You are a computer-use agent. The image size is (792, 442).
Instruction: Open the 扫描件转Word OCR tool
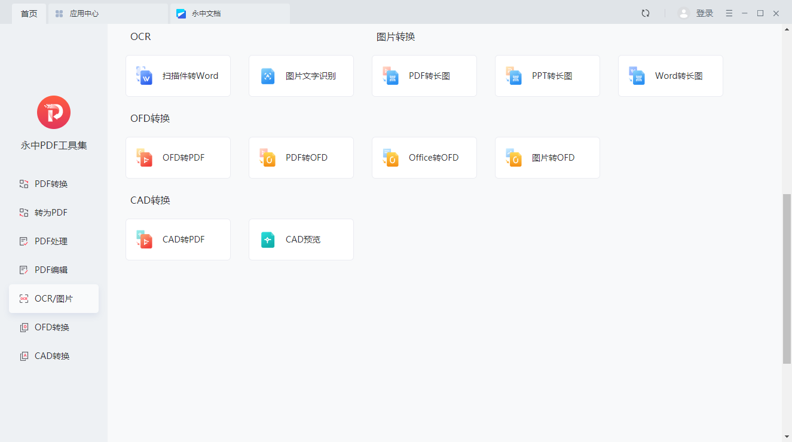pos(178,76)
